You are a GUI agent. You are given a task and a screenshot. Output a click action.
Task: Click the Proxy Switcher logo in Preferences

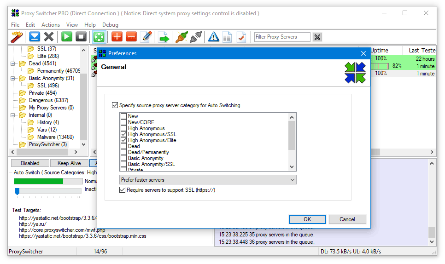pos(355,73)
